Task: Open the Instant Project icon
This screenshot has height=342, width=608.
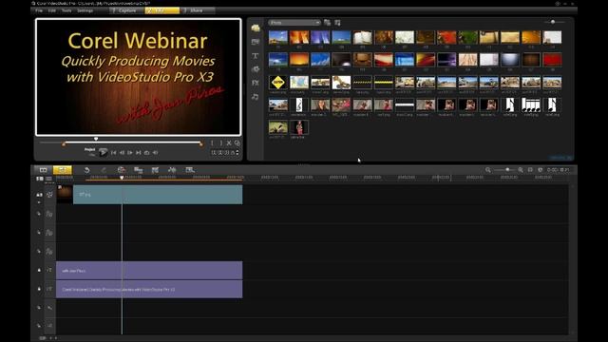Action: click(190, 170)
